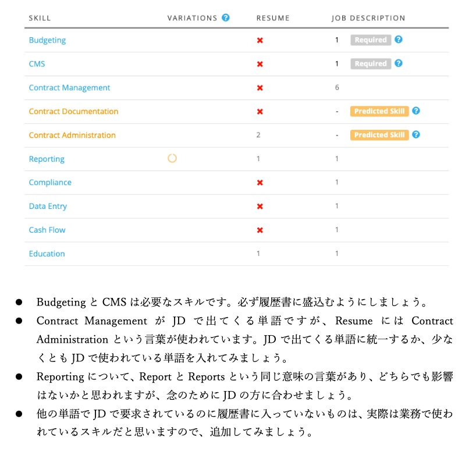Click resume count 2 for Contract Administration
The height and width of the screenshot is (458, 469).
[258, 135]
